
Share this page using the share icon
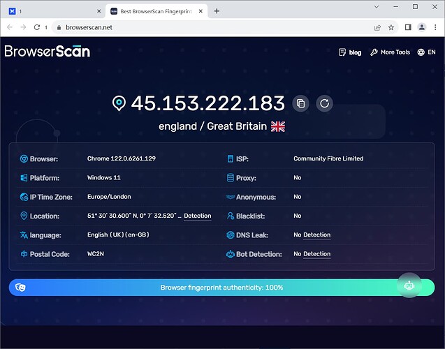coord(377,27)
